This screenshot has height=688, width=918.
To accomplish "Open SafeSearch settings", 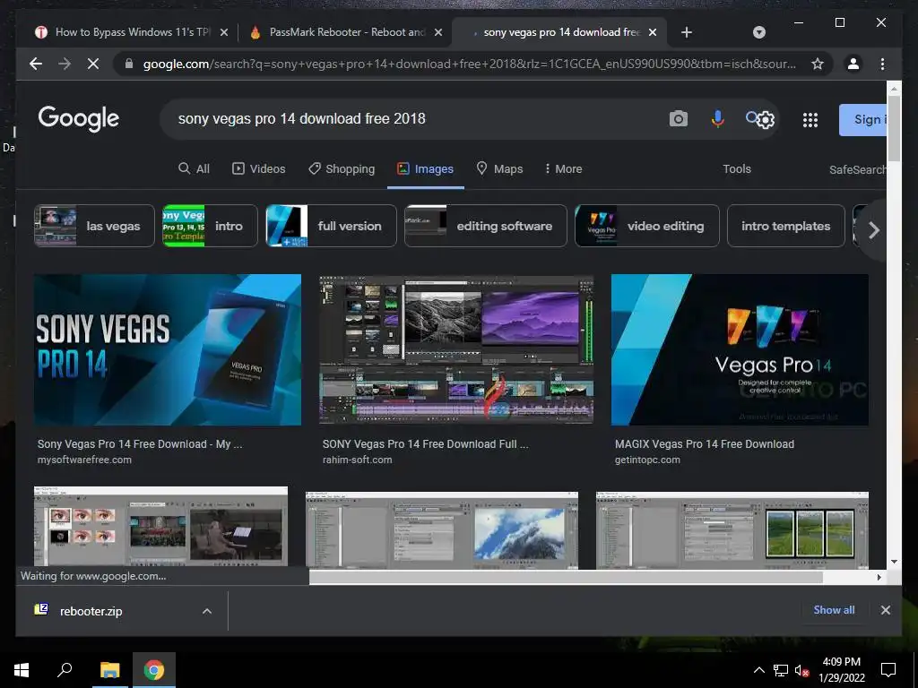I will click(857, 169).
